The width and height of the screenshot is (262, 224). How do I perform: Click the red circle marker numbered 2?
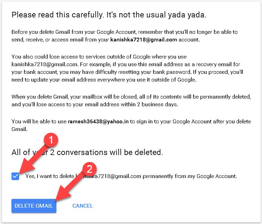(x=89, y=170)
